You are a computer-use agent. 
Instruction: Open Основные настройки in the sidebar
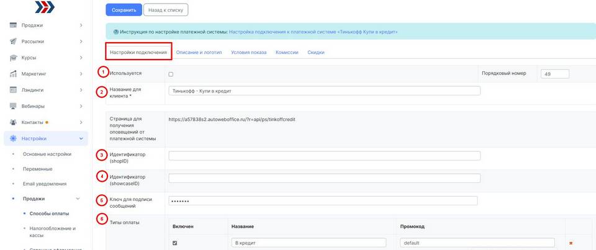point(47,154)
